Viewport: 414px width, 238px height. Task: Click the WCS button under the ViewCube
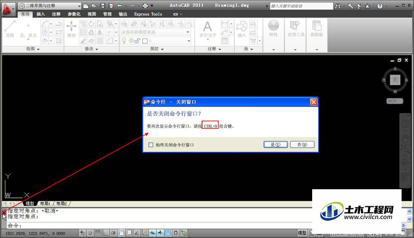pos(395,101)
